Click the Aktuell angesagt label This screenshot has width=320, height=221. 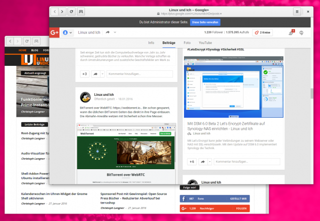tap(35, 73)
